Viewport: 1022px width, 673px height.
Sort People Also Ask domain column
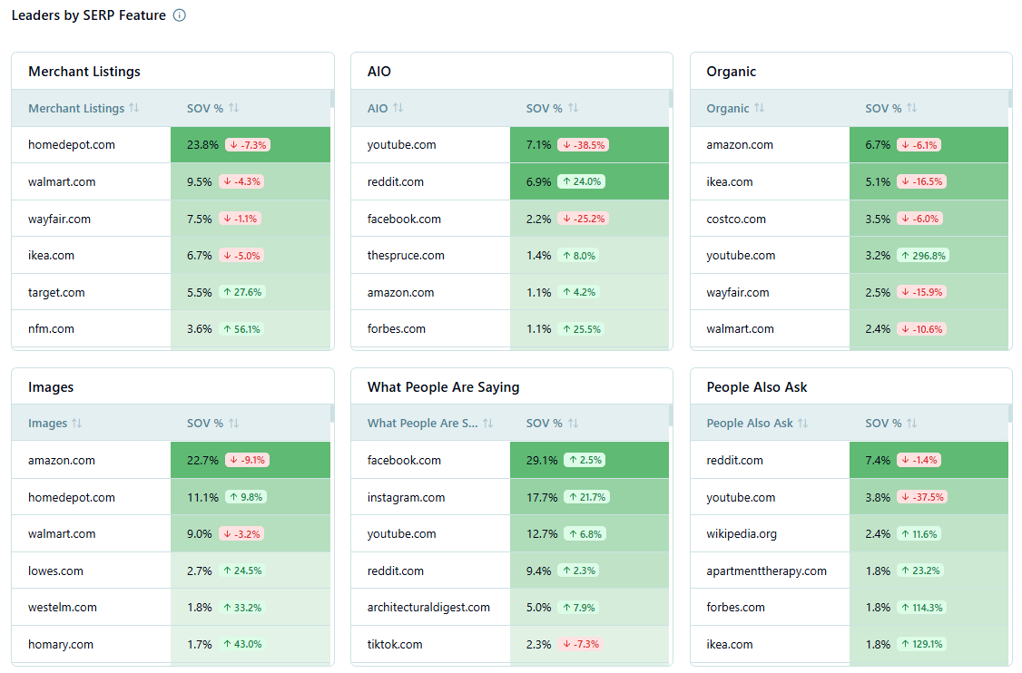802,424
